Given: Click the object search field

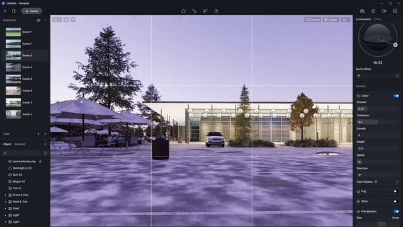Looking at the screenshot, I should click(21, 153).
